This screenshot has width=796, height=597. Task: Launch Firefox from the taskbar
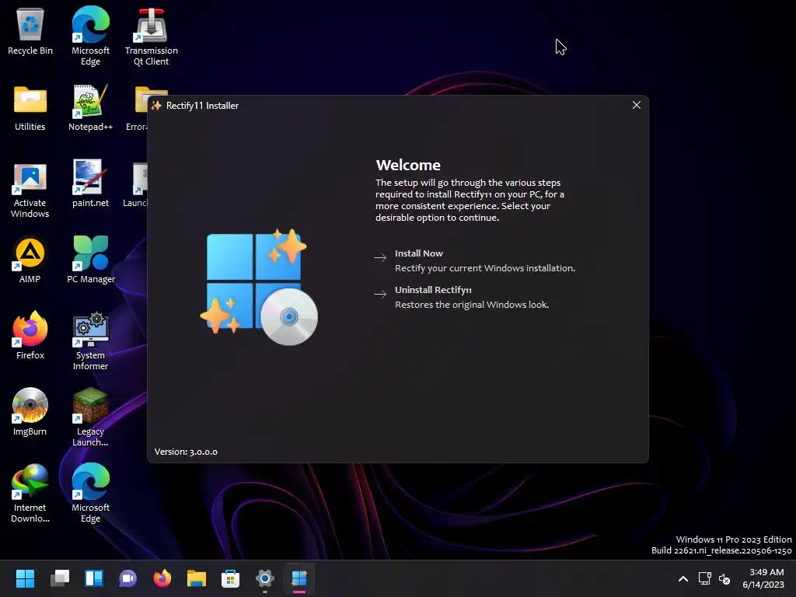pos(162,578)
